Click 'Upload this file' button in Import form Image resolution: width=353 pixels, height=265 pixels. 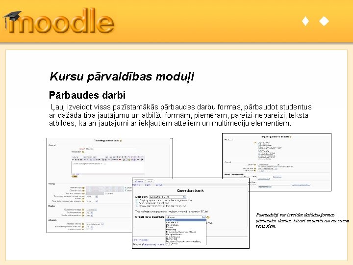point(264,179)
